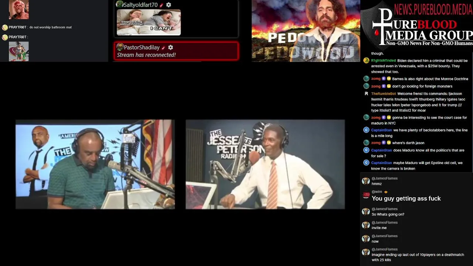The height and width of the screenshot is (266, 473).
Task: Click JamesFlames avatar beside 'invite me'
Action: coord(366,225)
